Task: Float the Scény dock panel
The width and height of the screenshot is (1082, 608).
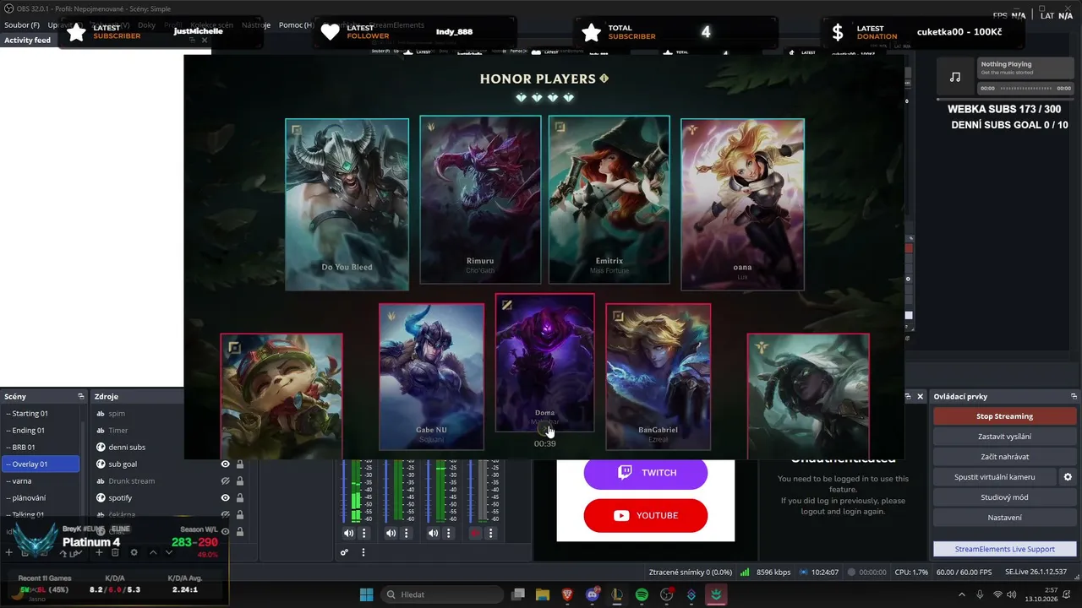Action: pos(81,396)
